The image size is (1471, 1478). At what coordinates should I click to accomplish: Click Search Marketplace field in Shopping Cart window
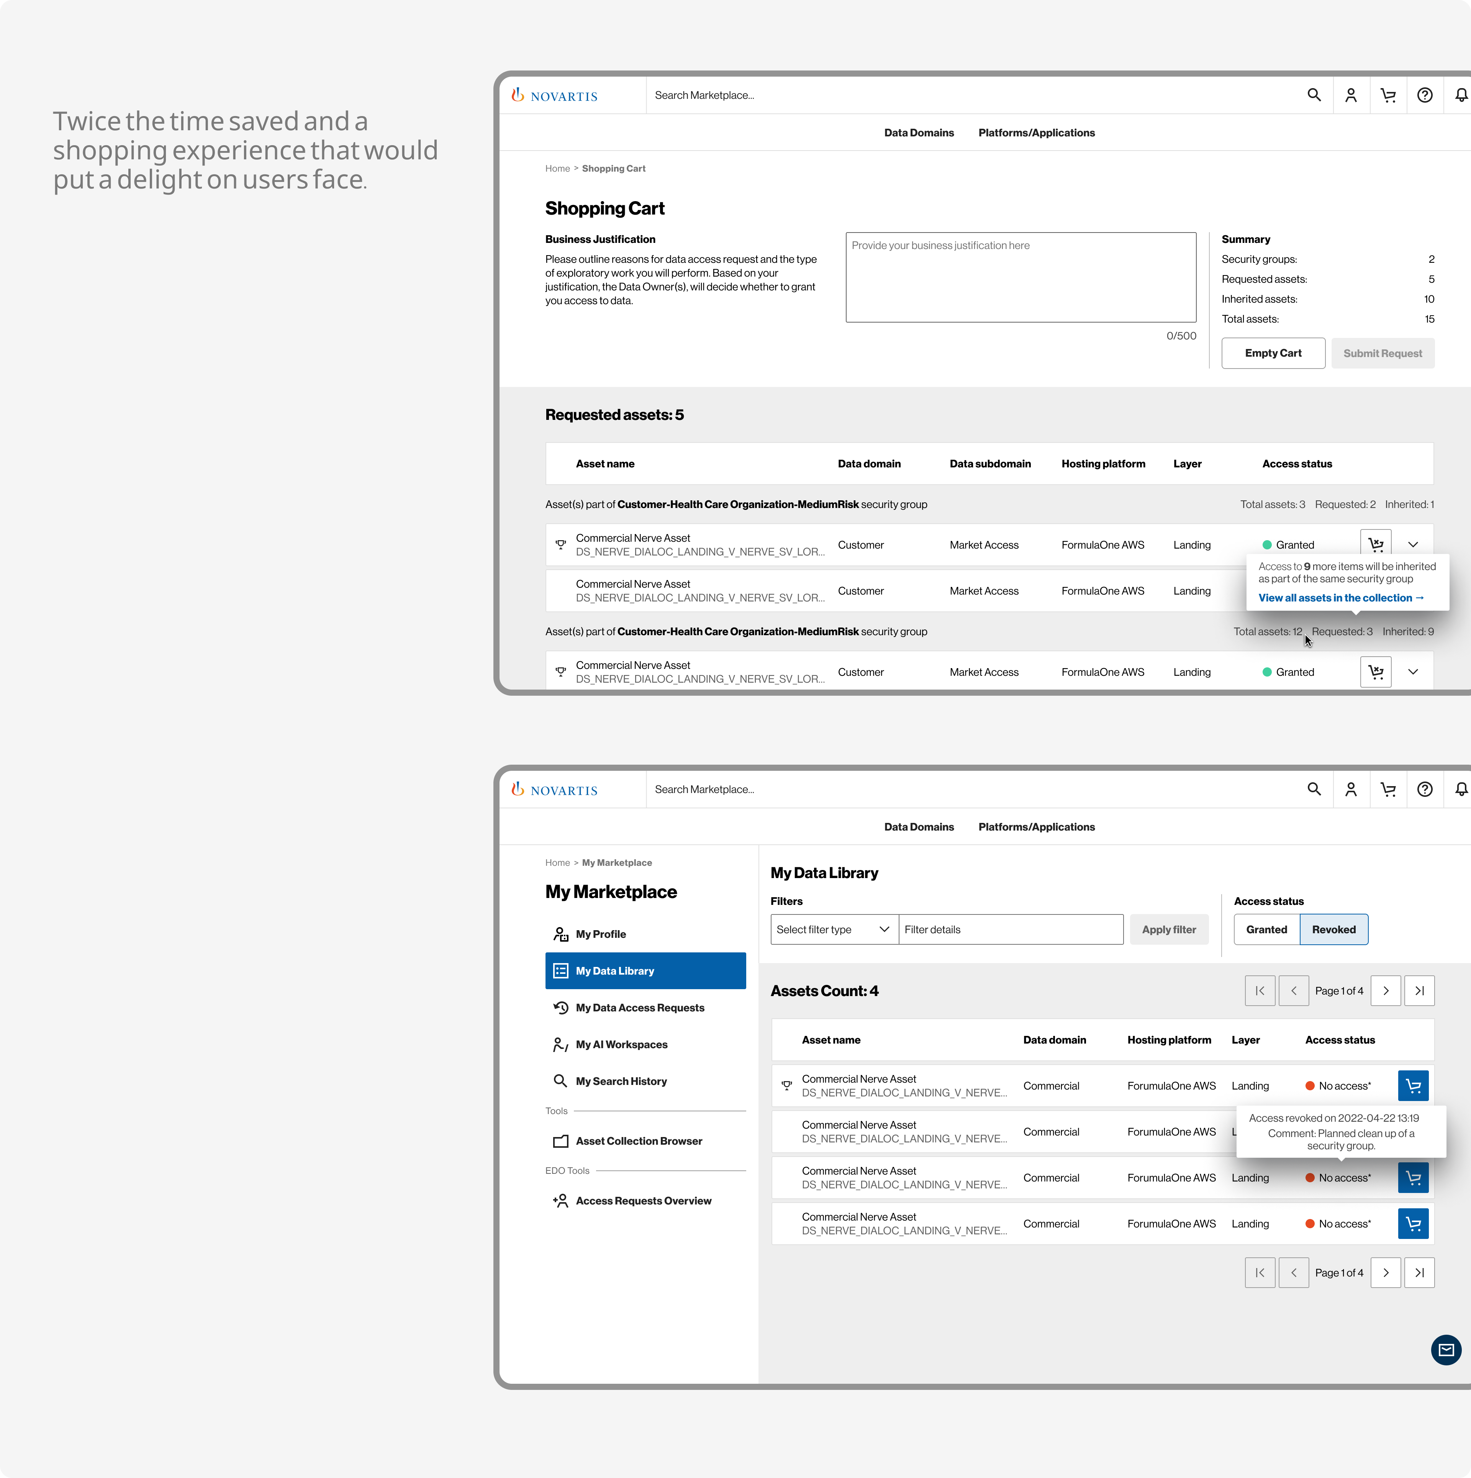971,95
